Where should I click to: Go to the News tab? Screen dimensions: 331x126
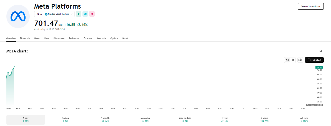click(37, 38)
